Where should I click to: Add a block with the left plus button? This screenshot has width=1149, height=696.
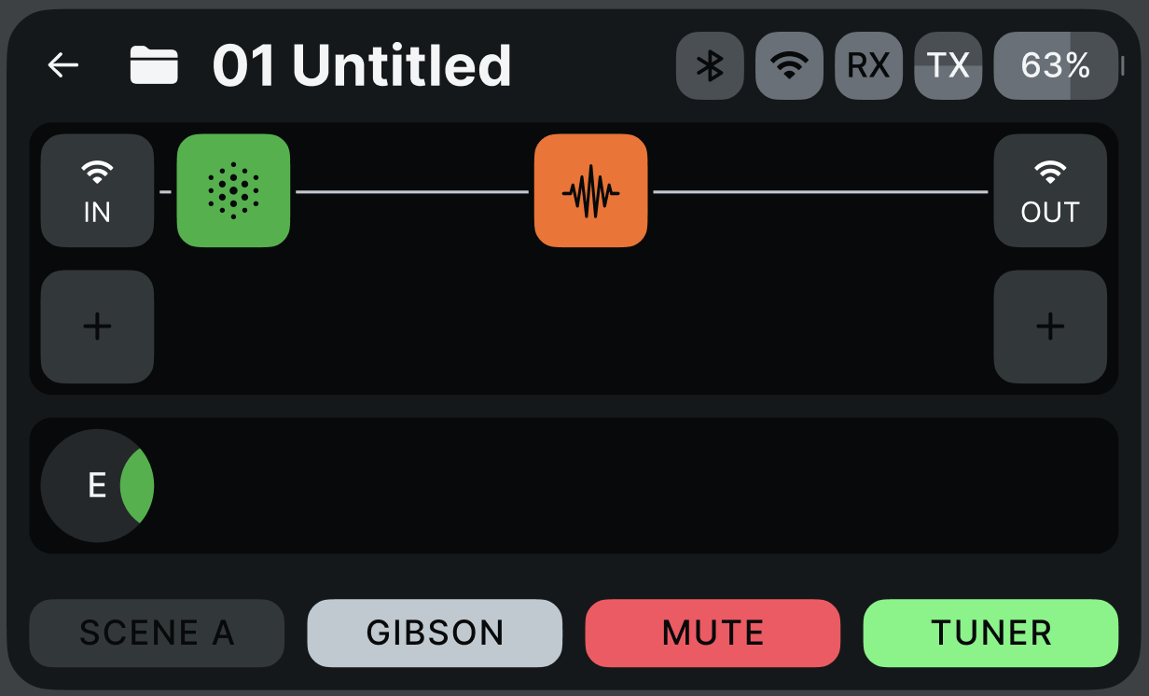[x=97, y=327]
